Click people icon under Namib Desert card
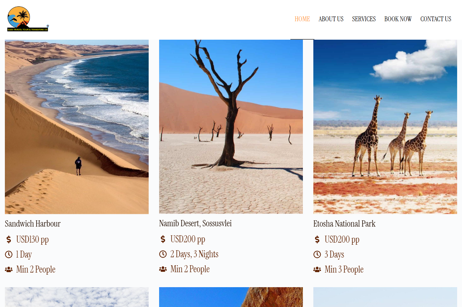462x307 pixels. click(163, 269)
